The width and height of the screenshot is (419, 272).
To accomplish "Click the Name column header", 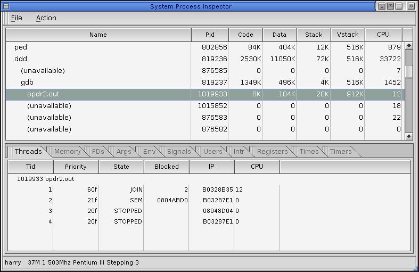I will pos(98,35).
